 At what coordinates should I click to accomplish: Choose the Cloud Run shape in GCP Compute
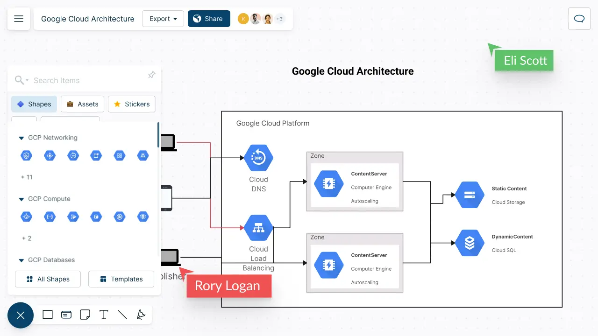click(x=73, y=217)
